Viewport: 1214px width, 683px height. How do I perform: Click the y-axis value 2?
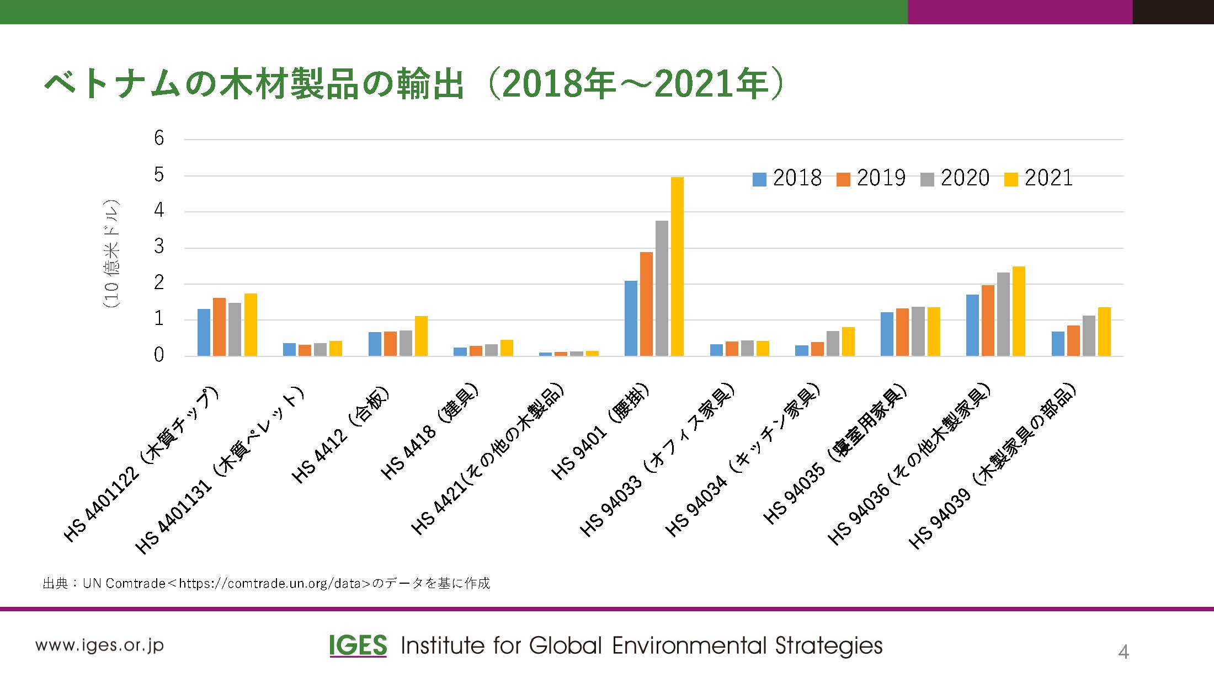coord(159,282)
